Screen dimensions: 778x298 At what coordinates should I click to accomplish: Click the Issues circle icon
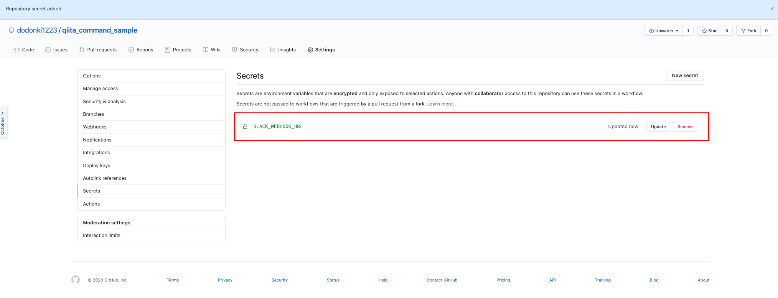point(48,50)
